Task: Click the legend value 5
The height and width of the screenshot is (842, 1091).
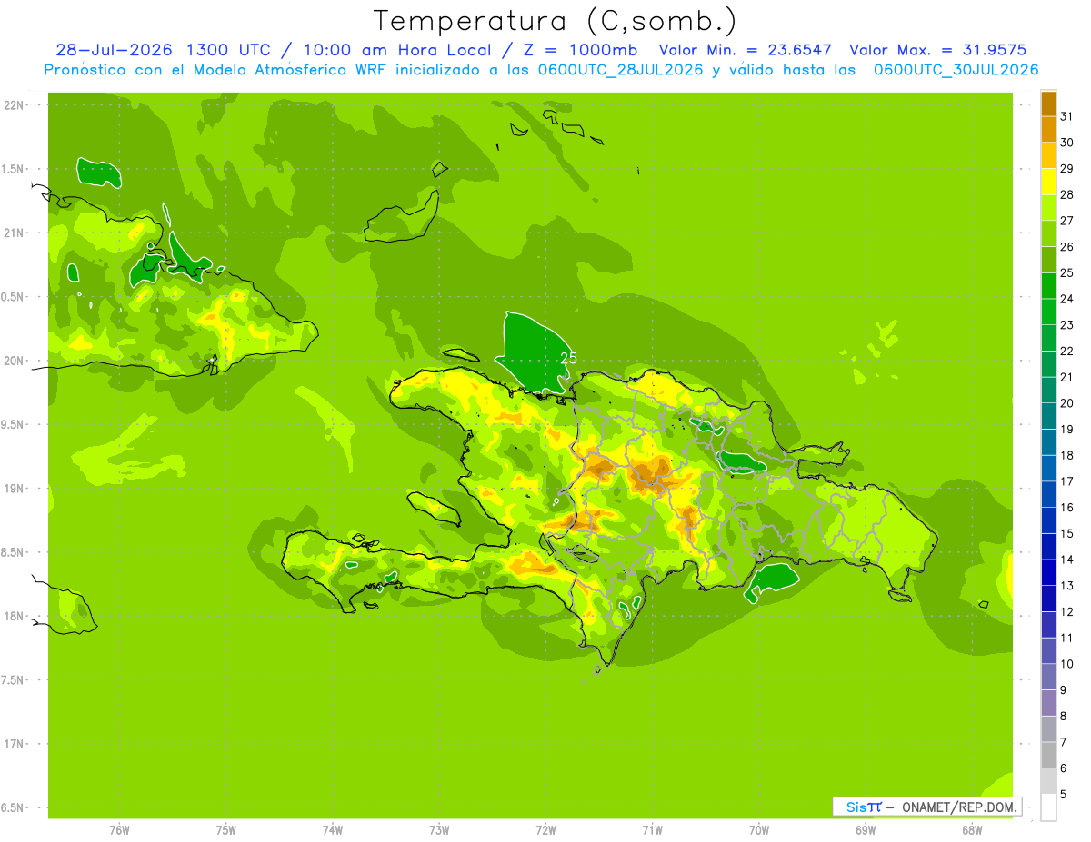Action: click(x=1064, y=794)
